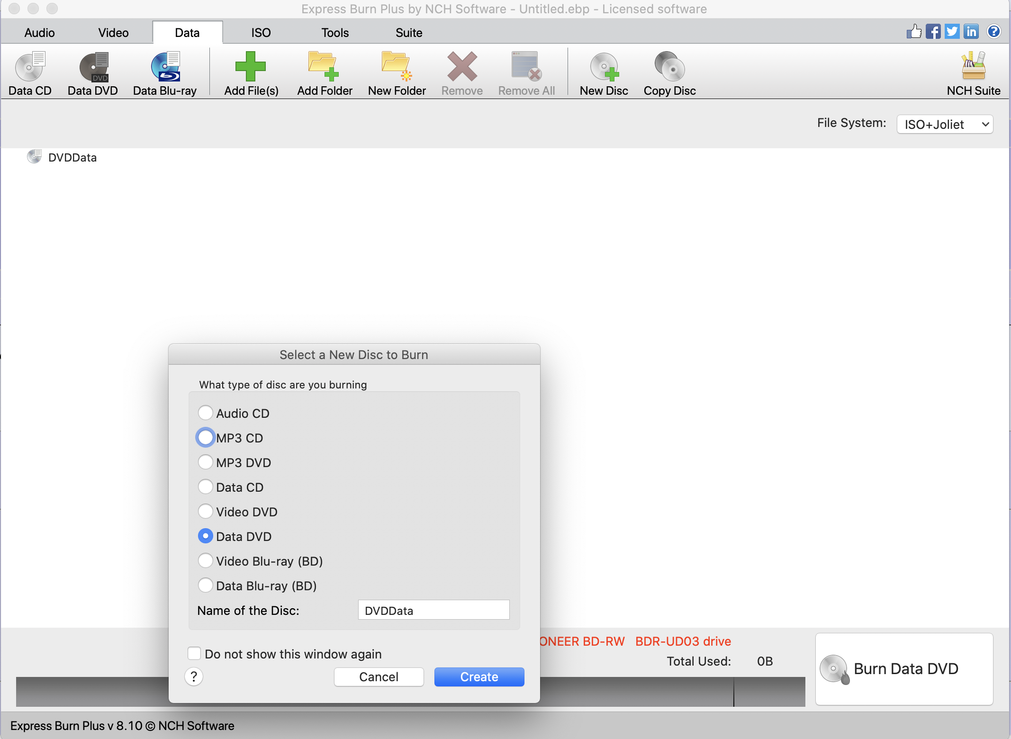Image resolution: width=1011 pixels, height=739 pixels.
Task: Open the Tools tab
Action: pyautogui.click(x=335, y=33)
